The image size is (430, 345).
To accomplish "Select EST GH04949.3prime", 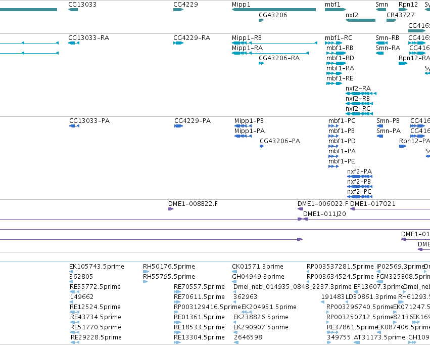I will click(234, 282).
